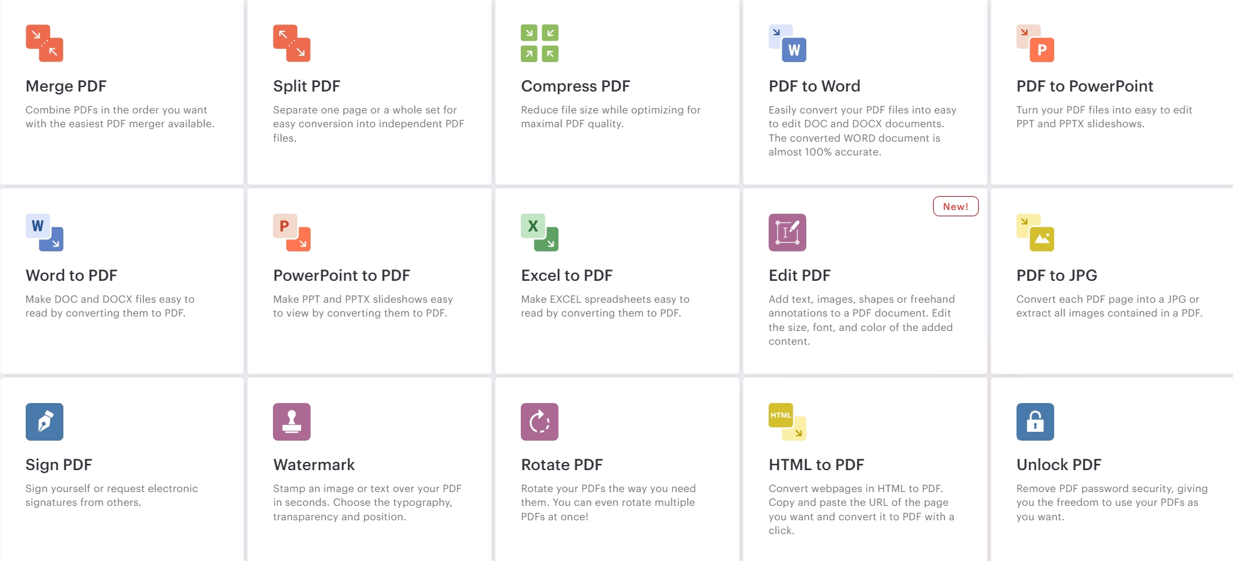Open the HTML to PDF icon
The height and width of the screenshot is (561, 1233).
787,422
